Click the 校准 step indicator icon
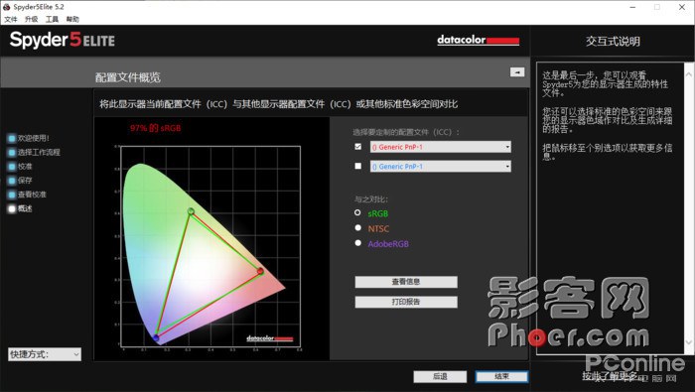The height and width of the screenshot is (392, 695). (x=12, y=167)
